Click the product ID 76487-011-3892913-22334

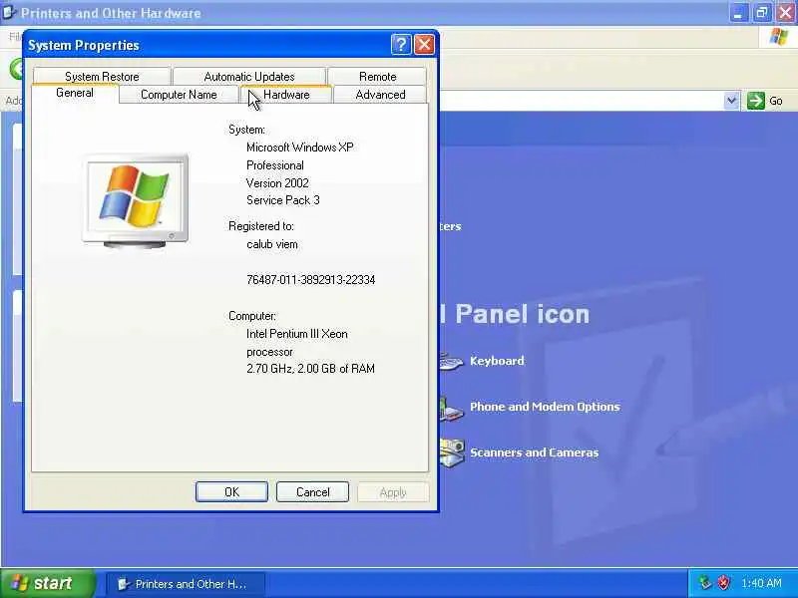point(311,280)
